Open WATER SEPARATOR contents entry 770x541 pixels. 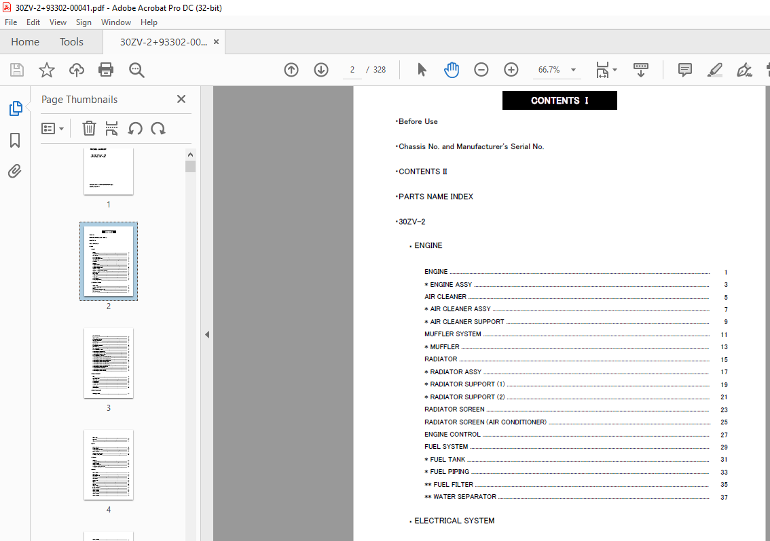(576, 497)
